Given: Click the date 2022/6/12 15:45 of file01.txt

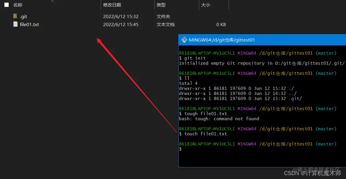Looking at the screenshot, I should click(x=121, y=24).
